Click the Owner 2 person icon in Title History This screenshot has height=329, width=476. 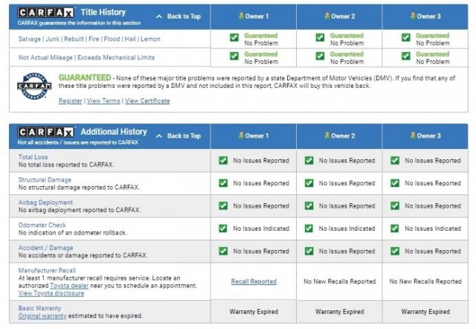pyautogui.click(x=327, y=16)
